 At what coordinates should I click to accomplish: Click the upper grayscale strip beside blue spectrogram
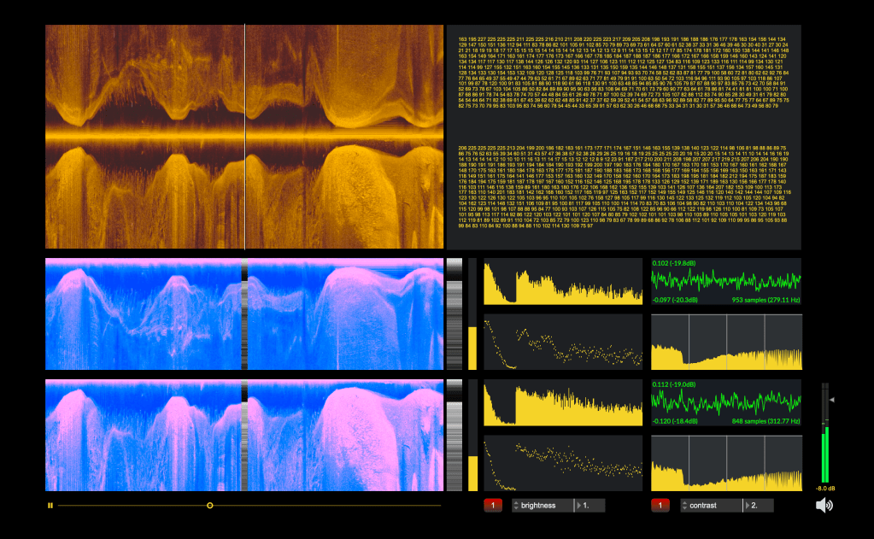coord(454,314)
